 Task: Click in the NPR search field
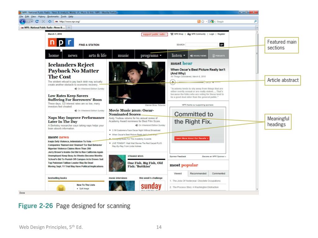tap(202, 45)
